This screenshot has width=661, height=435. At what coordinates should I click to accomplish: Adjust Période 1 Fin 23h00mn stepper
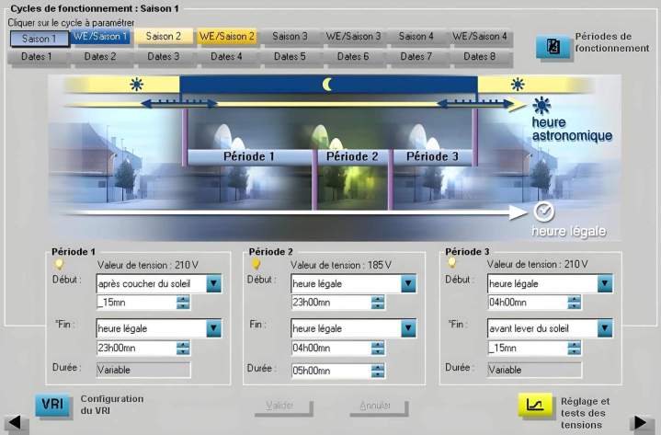[183, 349]
